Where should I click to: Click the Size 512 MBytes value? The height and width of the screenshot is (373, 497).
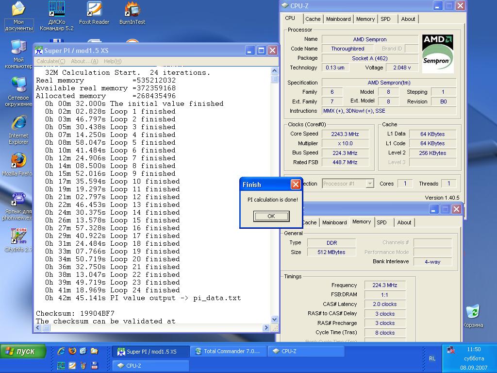[331, 252]
